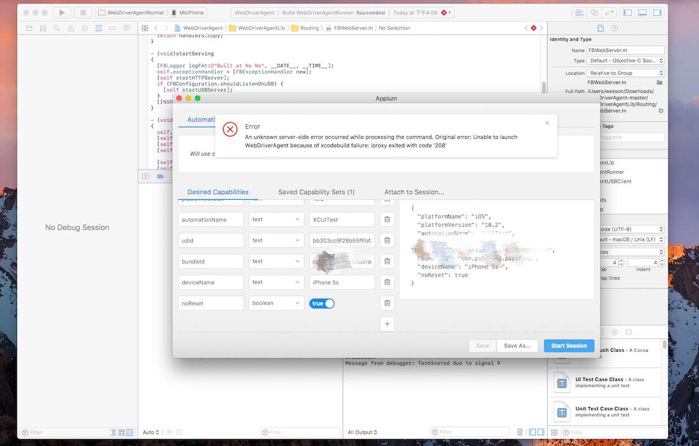Toggle the Debug area visibility
Screen dimensions: 699x446
click(643, 12)
